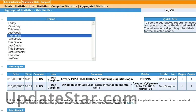Click the 16:13 time cell
Viewport: 196px width, 112px height.
[28, 79]
